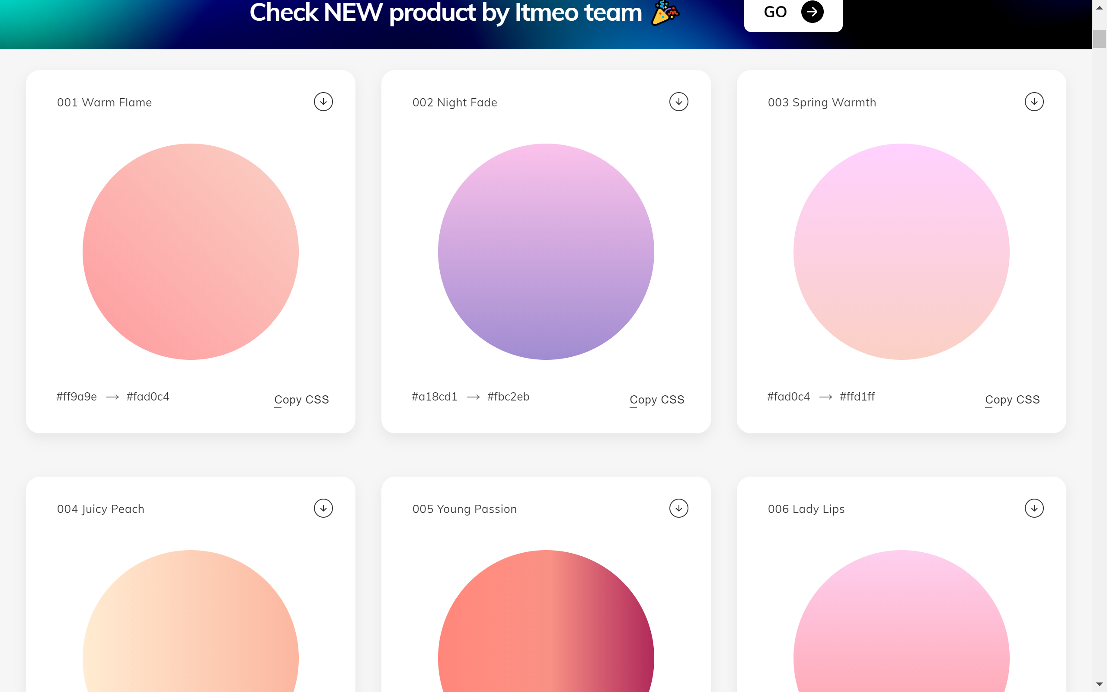Viewport: 1107px width, 692px height.
Task: Click the party popper emoji in the banner
Action: [665, 13]
